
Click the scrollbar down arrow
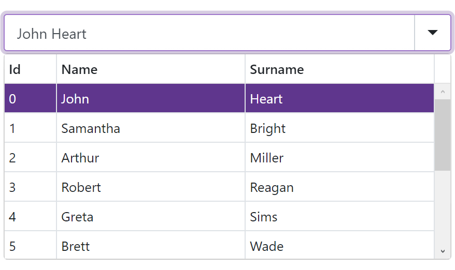click(x=443, y=251)
